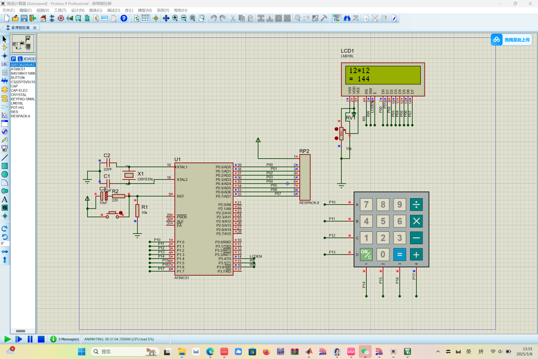This screenshot has height=359, width=538.
Task: Select the junction dot mode tool
Action: 5,56
